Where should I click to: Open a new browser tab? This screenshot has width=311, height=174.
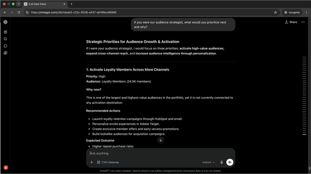tap(71, 4)
